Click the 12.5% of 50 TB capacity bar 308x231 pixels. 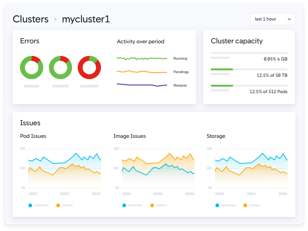pos(249,69)
